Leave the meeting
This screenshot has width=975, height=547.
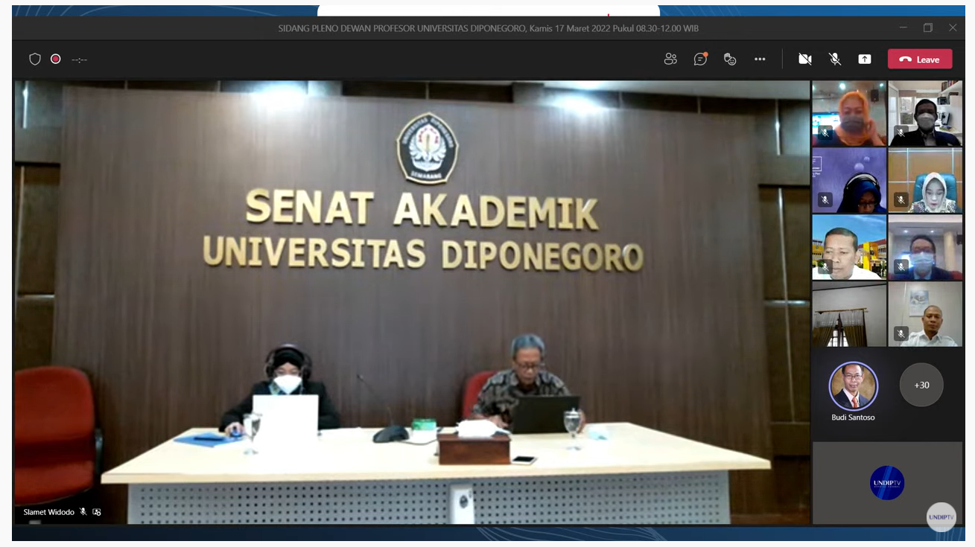pyautogui.click(x=920, y=60)
